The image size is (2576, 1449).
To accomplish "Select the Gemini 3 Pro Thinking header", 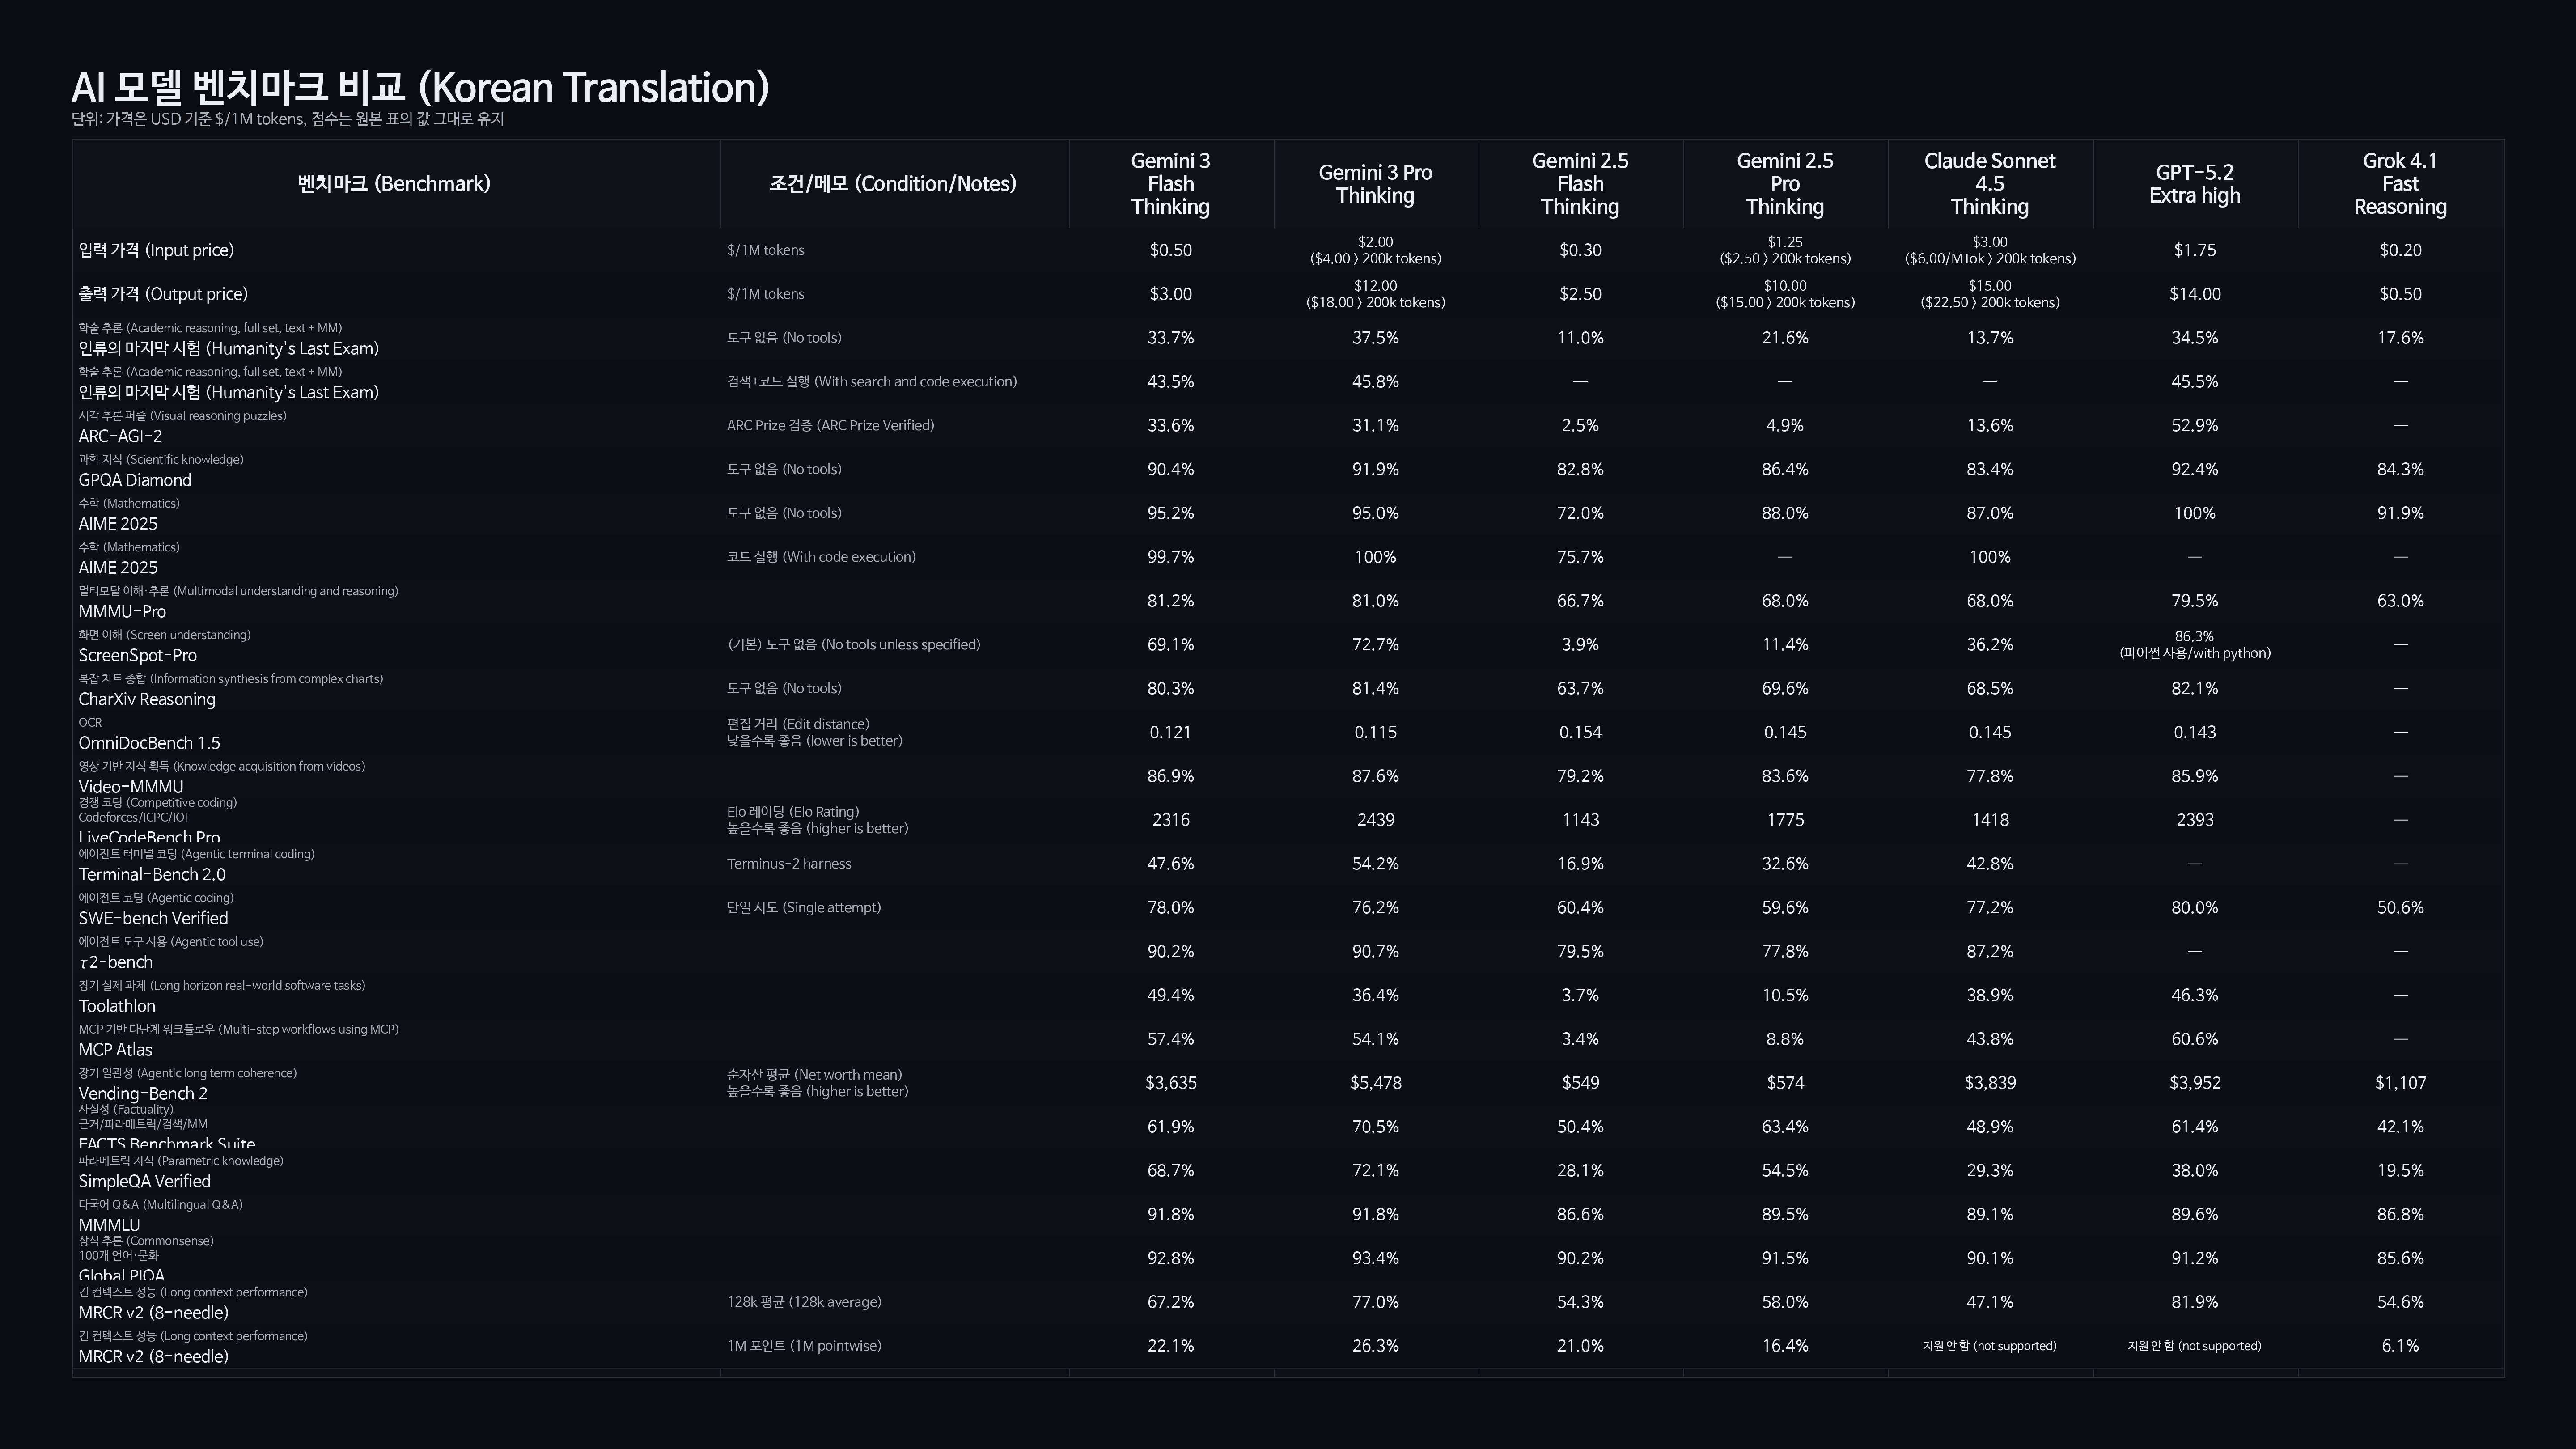I will 1375,184.
